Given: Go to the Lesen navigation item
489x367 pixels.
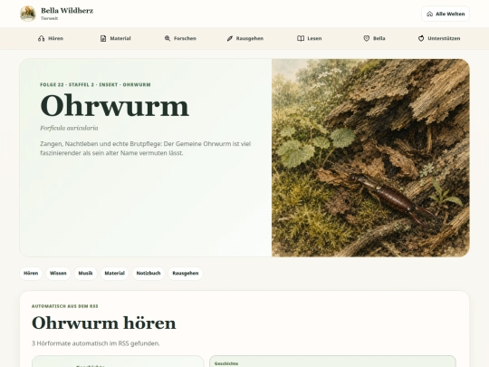Looking at the screenshot, I should click(x=310, y=38).
